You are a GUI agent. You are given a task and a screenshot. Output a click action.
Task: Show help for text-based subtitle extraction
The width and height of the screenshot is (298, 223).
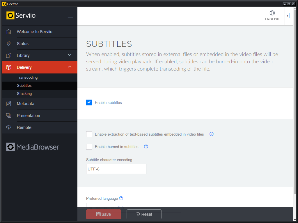[212, 134]
